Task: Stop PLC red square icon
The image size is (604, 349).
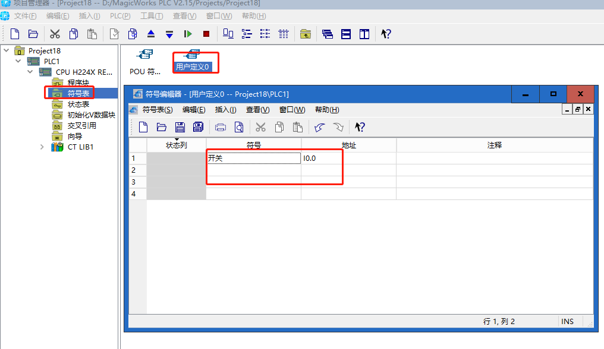Action: pyautogui.click(x=206, y=34)
